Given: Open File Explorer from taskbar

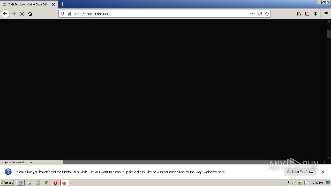Looking at the screenshot, I should pos(29,183).
